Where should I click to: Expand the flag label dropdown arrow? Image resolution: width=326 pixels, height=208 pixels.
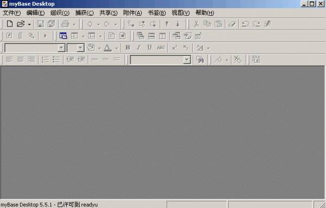pyautogui.click(x=227, y=60)
